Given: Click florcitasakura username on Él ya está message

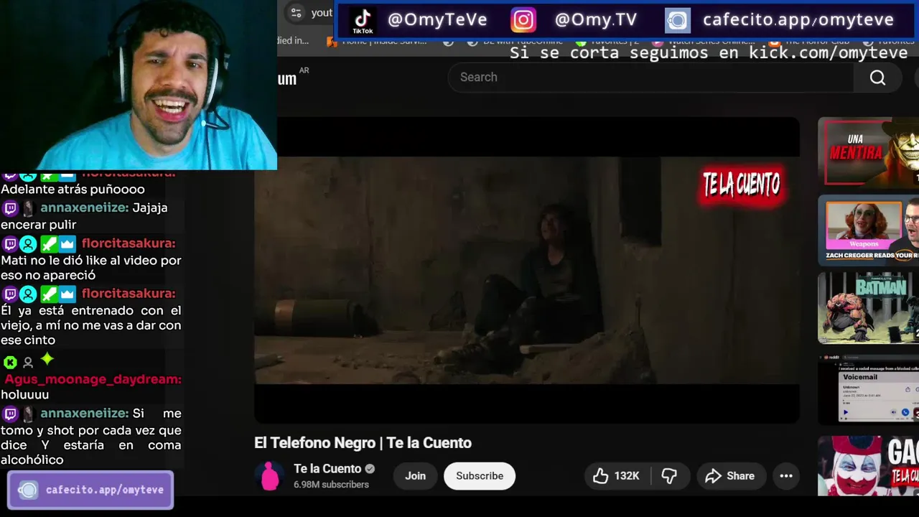Looking at the screenshot, I should (129, 294).
